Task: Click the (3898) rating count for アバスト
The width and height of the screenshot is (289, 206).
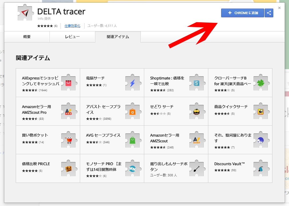Action: (107, 119)
